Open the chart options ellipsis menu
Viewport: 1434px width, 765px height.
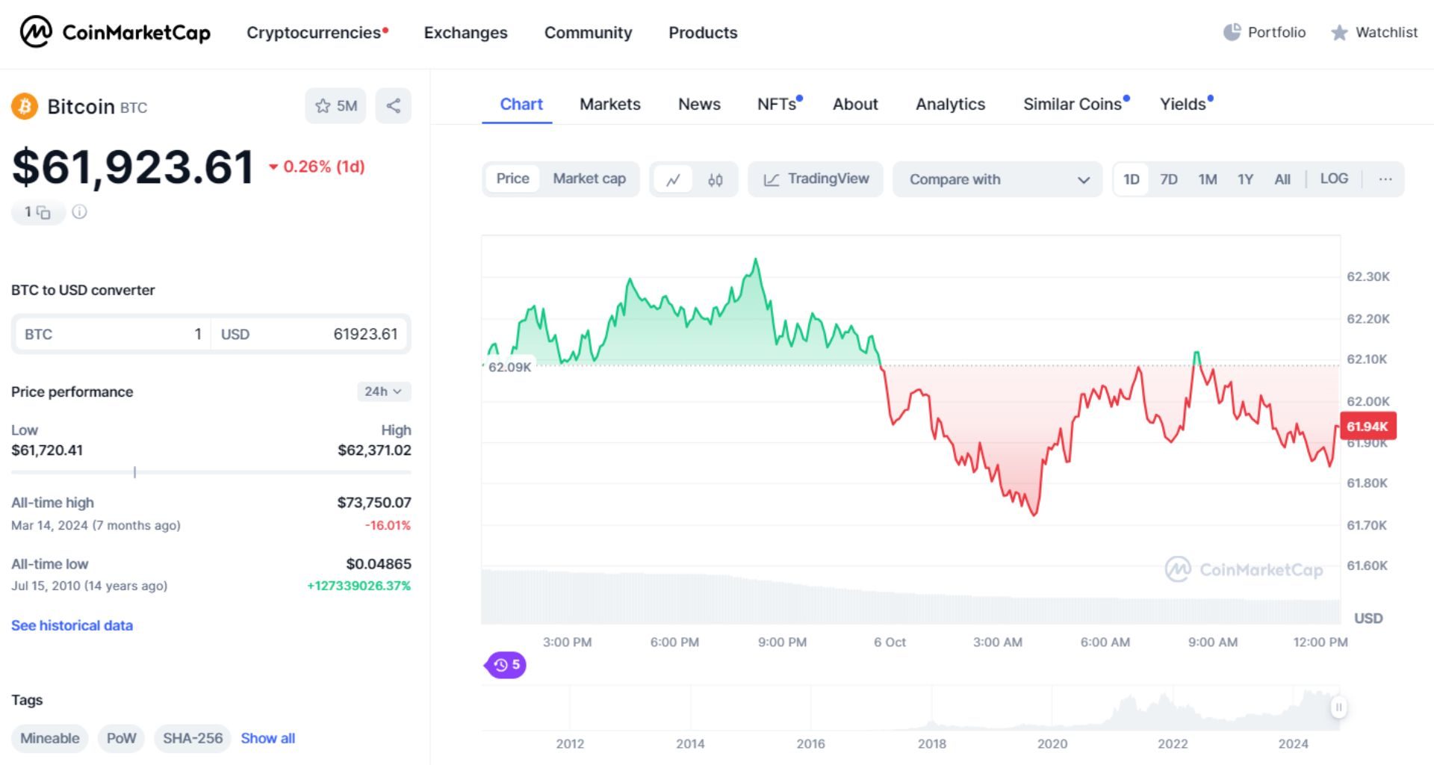tap(1386, 179)
